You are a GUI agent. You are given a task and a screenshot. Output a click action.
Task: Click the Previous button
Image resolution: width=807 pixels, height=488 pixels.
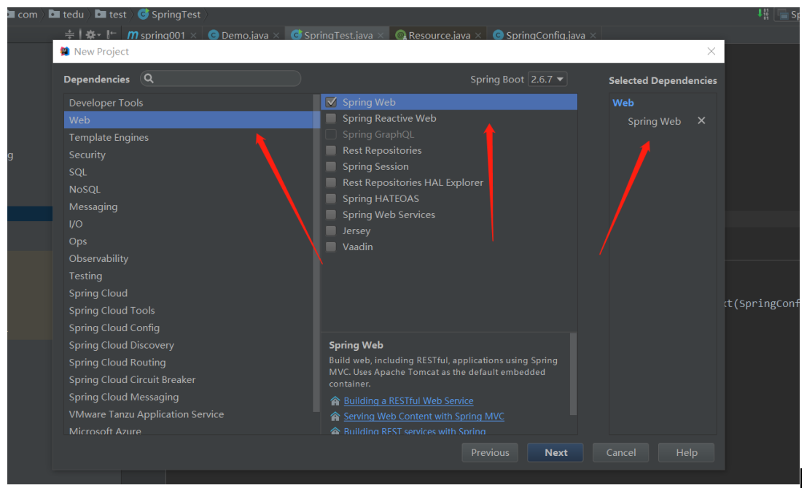coord(490,452)
